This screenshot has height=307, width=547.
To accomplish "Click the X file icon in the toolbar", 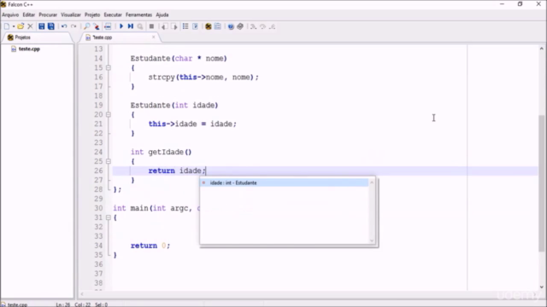I will [x=31, y=26].
